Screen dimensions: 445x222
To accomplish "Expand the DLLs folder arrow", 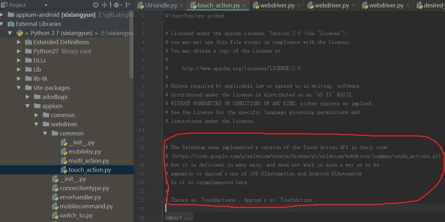I will click(x=19, y=60).
